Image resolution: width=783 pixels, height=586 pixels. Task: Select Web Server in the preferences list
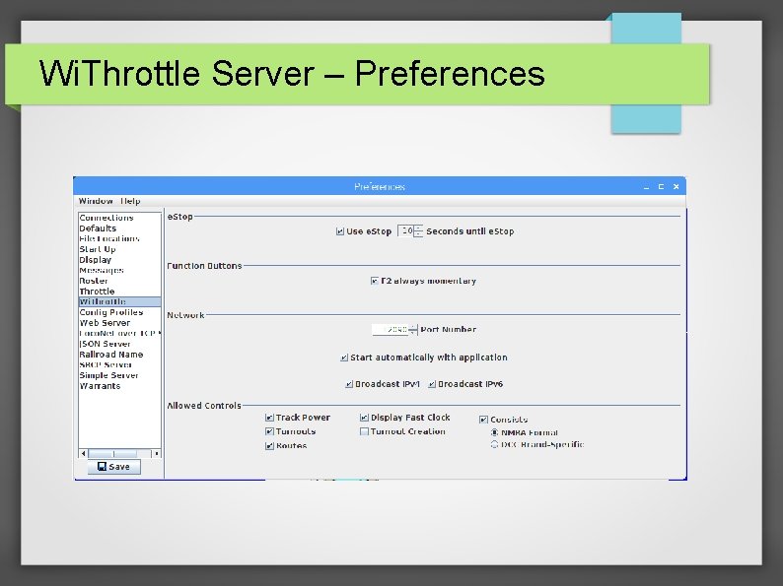(120, 323)
